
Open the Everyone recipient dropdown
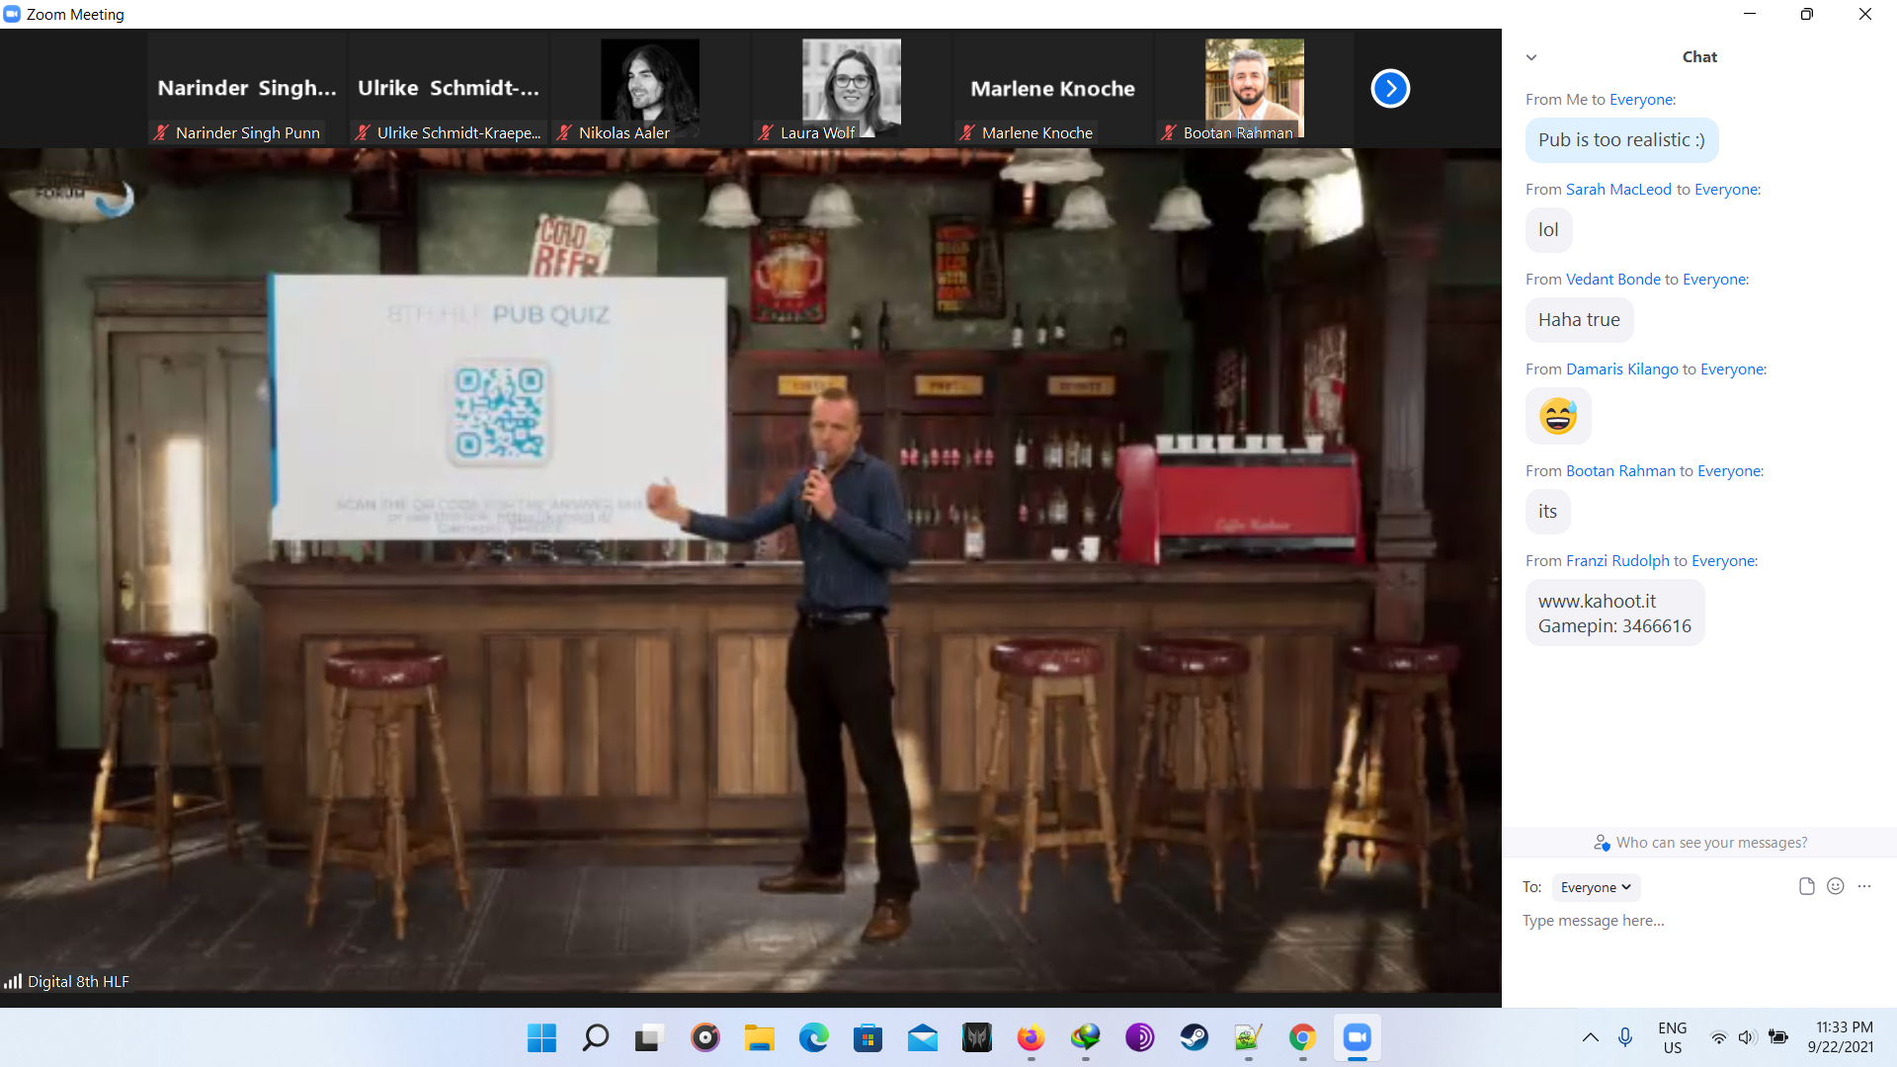pyautogui.click(x=1595, y=887)
